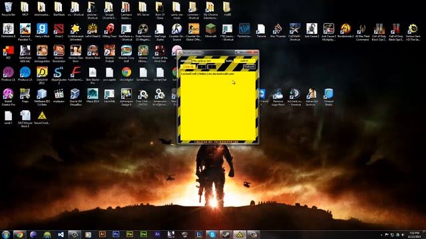
Task: Launch Worms Crazy Golf desktop shortcut
Action: [126, 54]
